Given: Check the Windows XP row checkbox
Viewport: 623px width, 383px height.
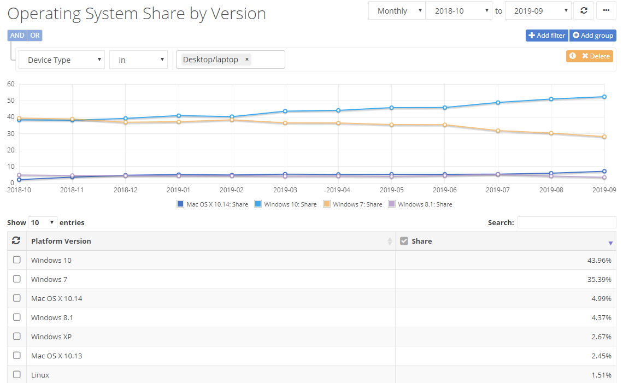Looking at the screenshot, I should pyautogui.click(x=17, y=336).
